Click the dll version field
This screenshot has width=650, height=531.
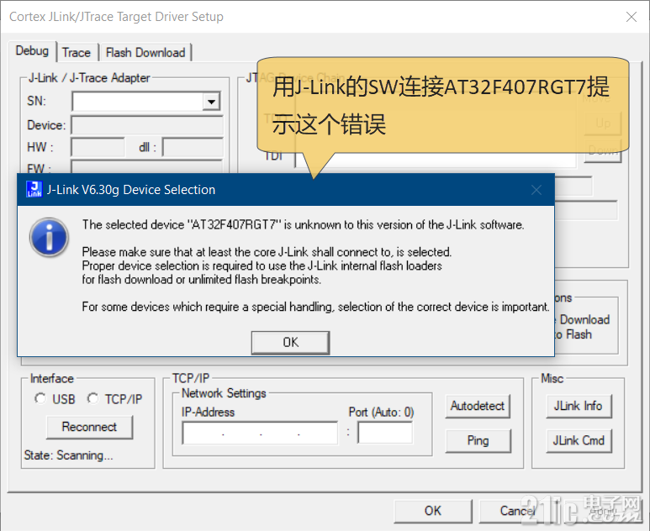click(193, 147)
